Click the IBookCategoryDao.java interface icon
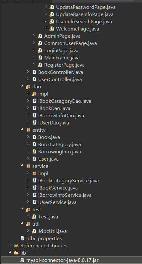This screenshot has width=142, height=264. (x=34, y=101)
